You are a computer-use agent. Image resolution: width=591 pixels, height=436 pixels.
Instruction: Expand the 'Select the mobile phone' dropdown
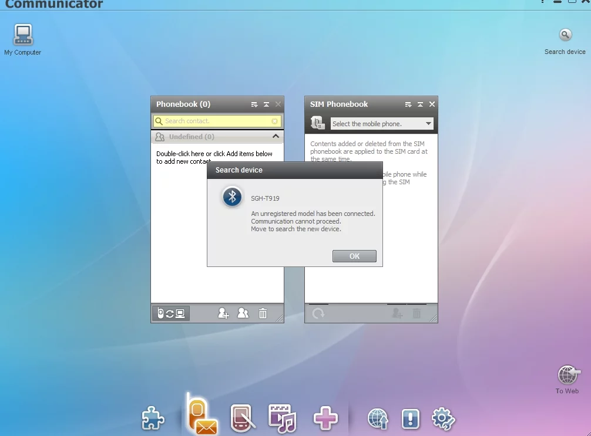428,124
